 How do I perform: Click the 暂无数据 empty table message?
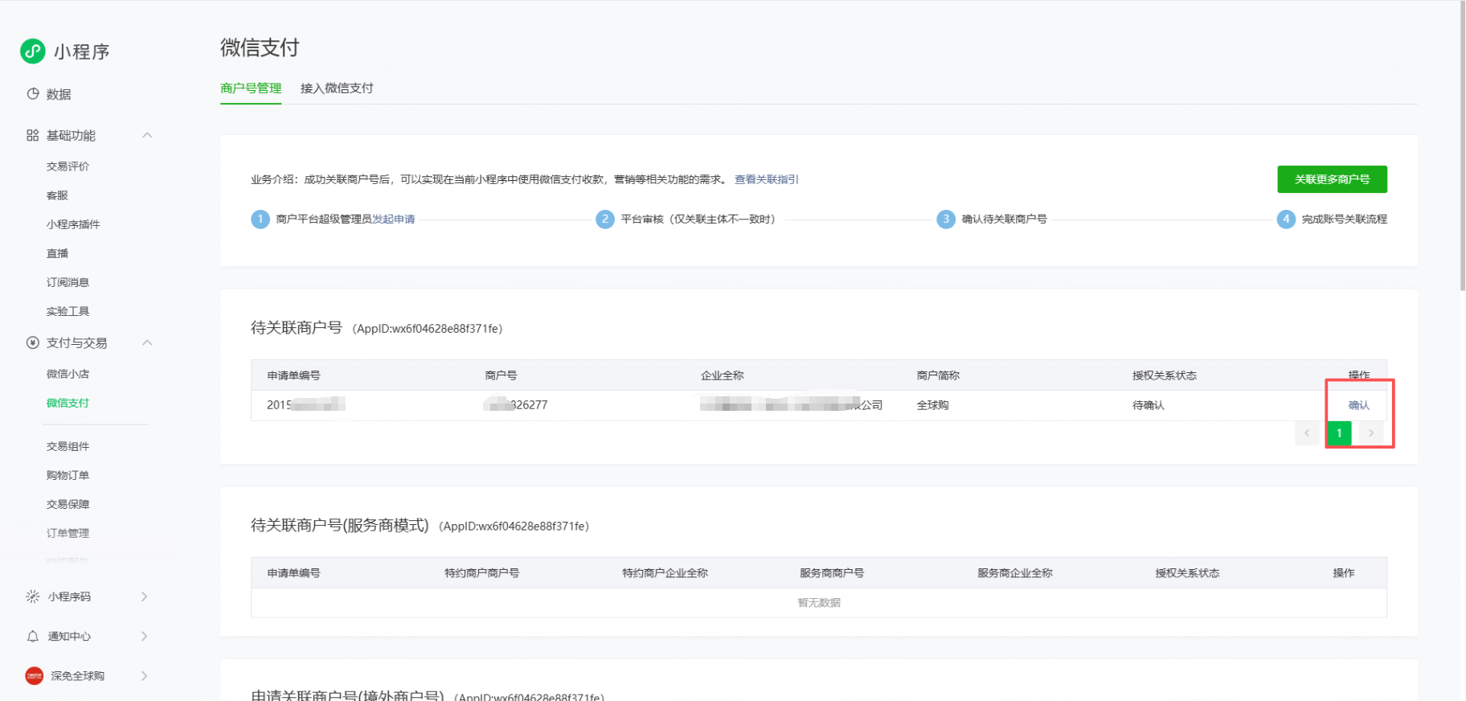(x=819, y=603)
